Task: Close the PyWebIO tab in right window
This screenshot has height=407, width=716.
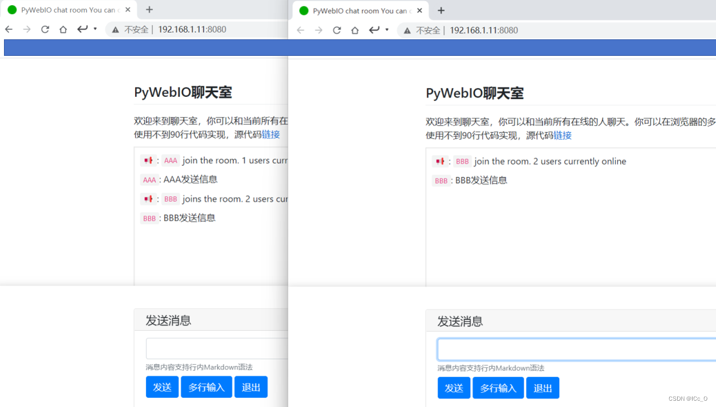Action: (420, 11)
